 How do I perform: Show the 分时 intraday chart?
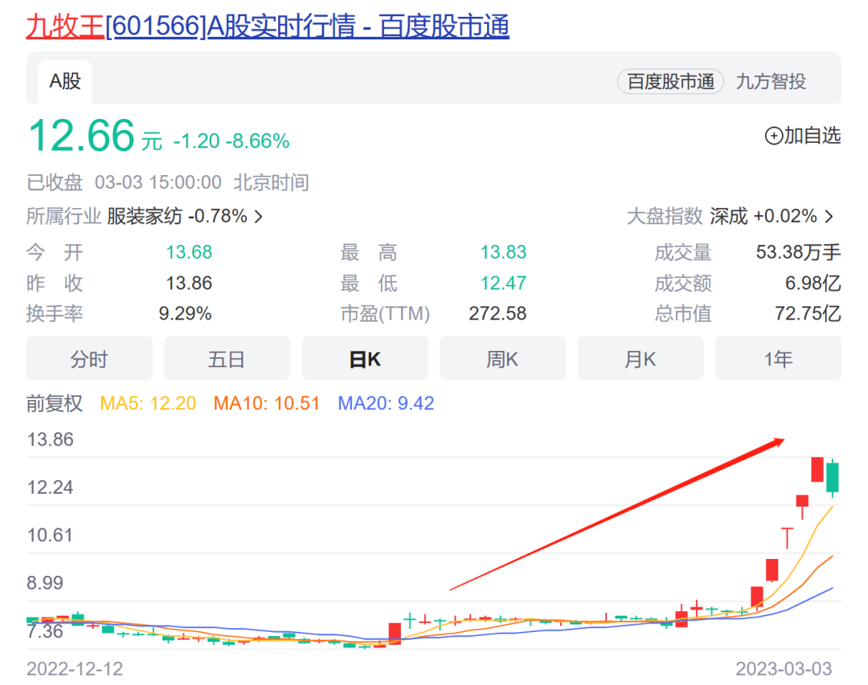(89, 358)
